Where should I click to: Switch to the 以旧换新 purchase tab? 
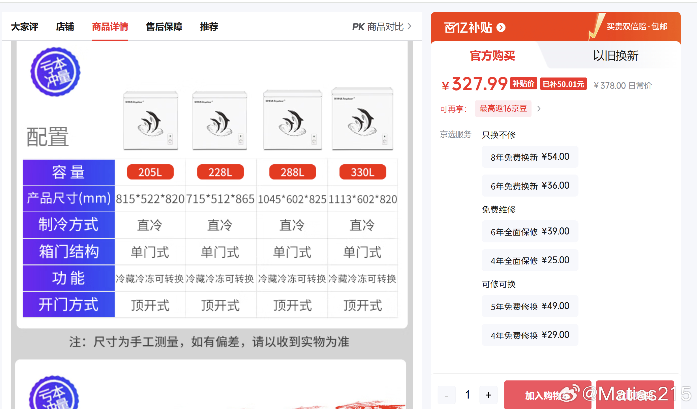pyautogui.click(x=615, y=56)
